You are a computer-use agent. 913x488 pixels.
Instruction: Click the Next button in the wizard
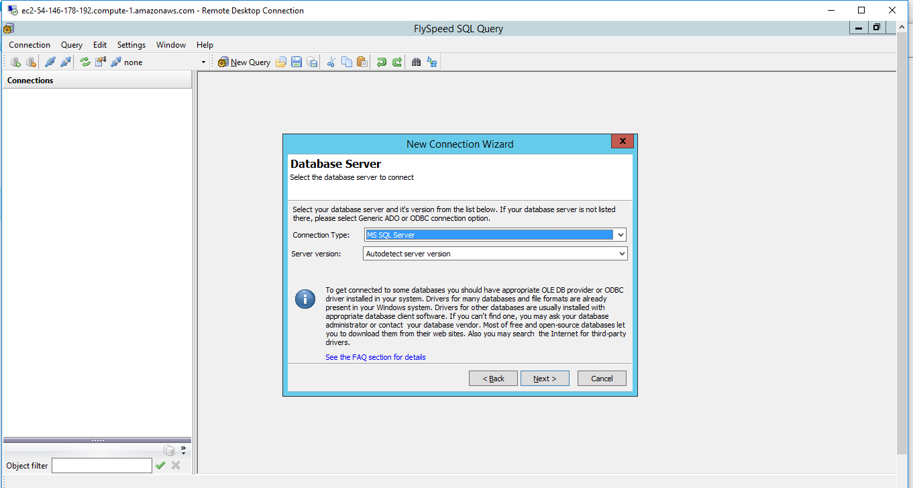coord(545,378)
